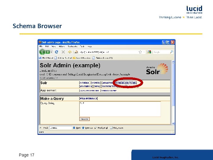
Task: Click the page scrollbar down arrow
Action: click(x=173, y=124)
